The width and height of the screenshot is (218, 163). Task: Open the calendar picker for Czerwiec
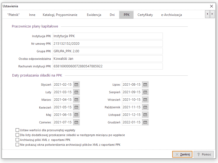(76, 122)
